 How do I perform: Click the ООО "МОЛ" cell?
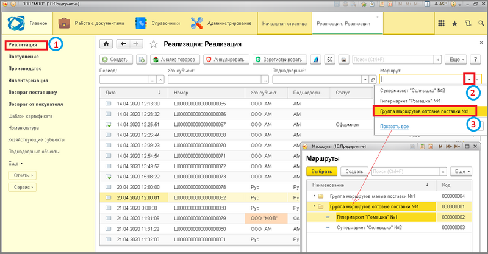coord(266,218)
